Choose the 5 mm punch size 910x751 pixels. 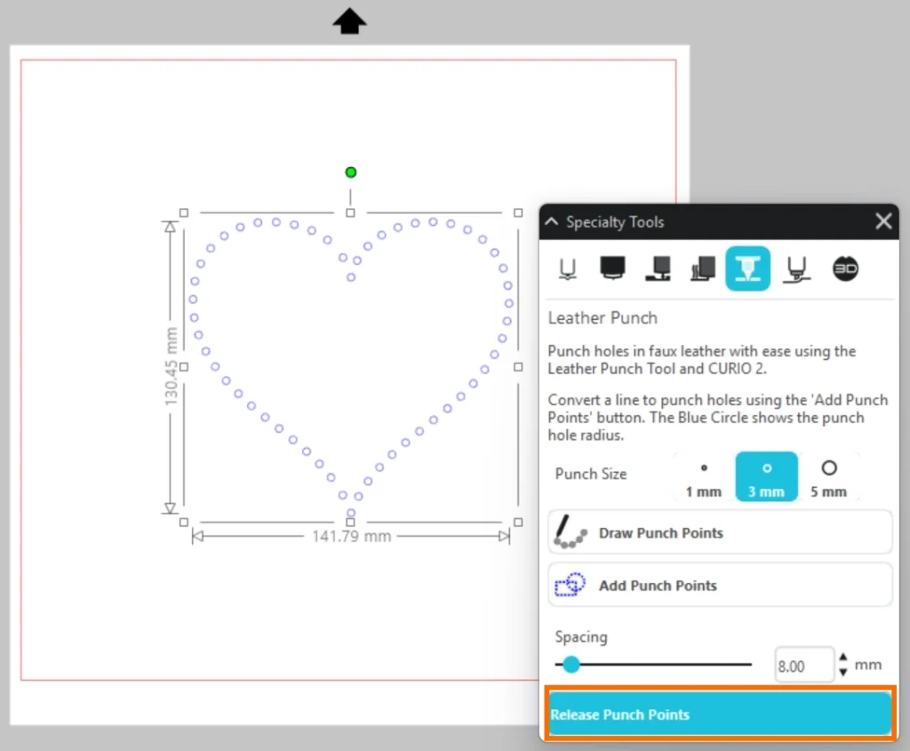[x=828, y=476]
